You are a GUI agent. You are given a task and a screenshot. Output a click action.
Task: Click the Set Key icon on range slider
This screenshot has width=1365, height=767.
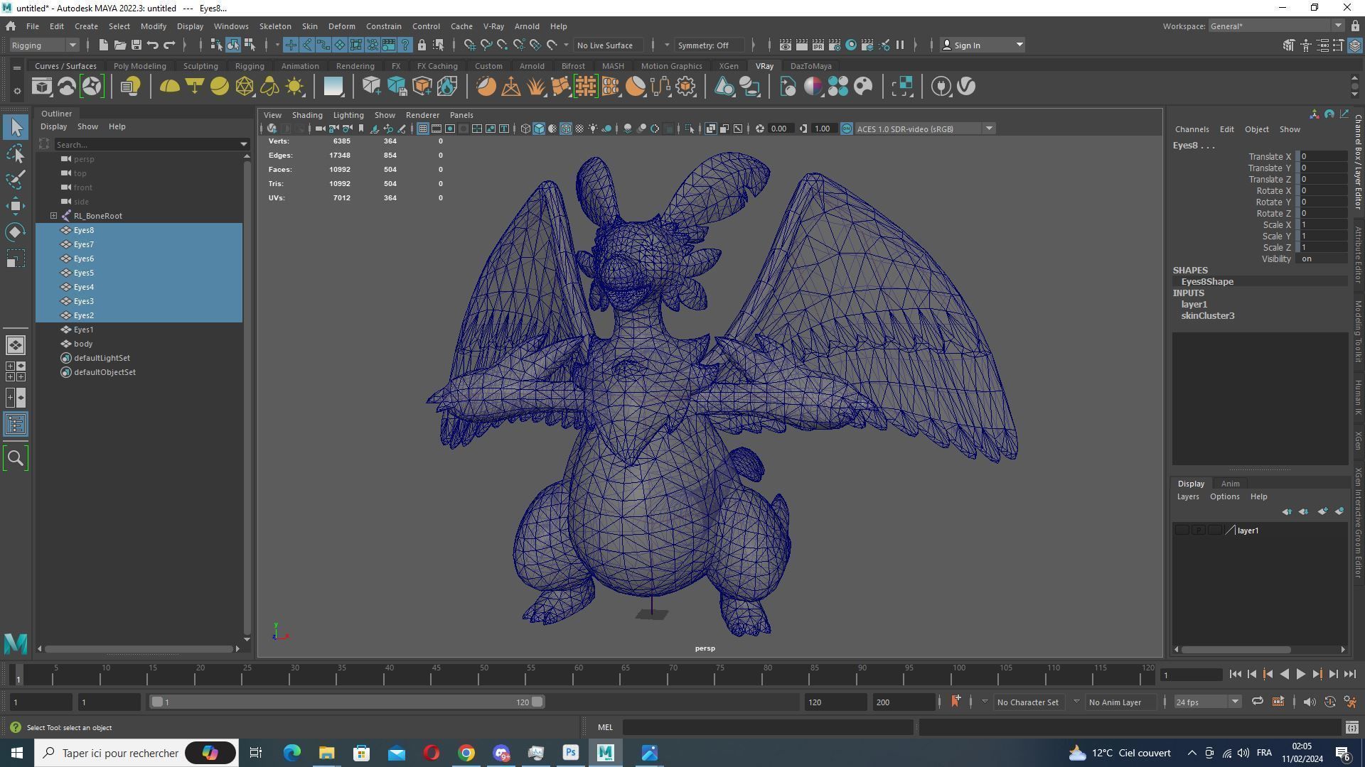pos(955,702)
